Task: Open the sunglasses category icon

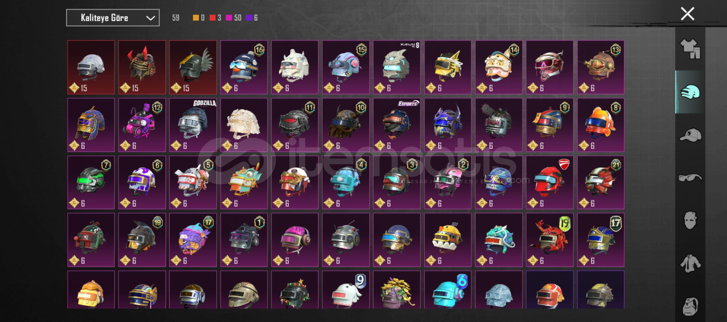Action: click(690, 178)
